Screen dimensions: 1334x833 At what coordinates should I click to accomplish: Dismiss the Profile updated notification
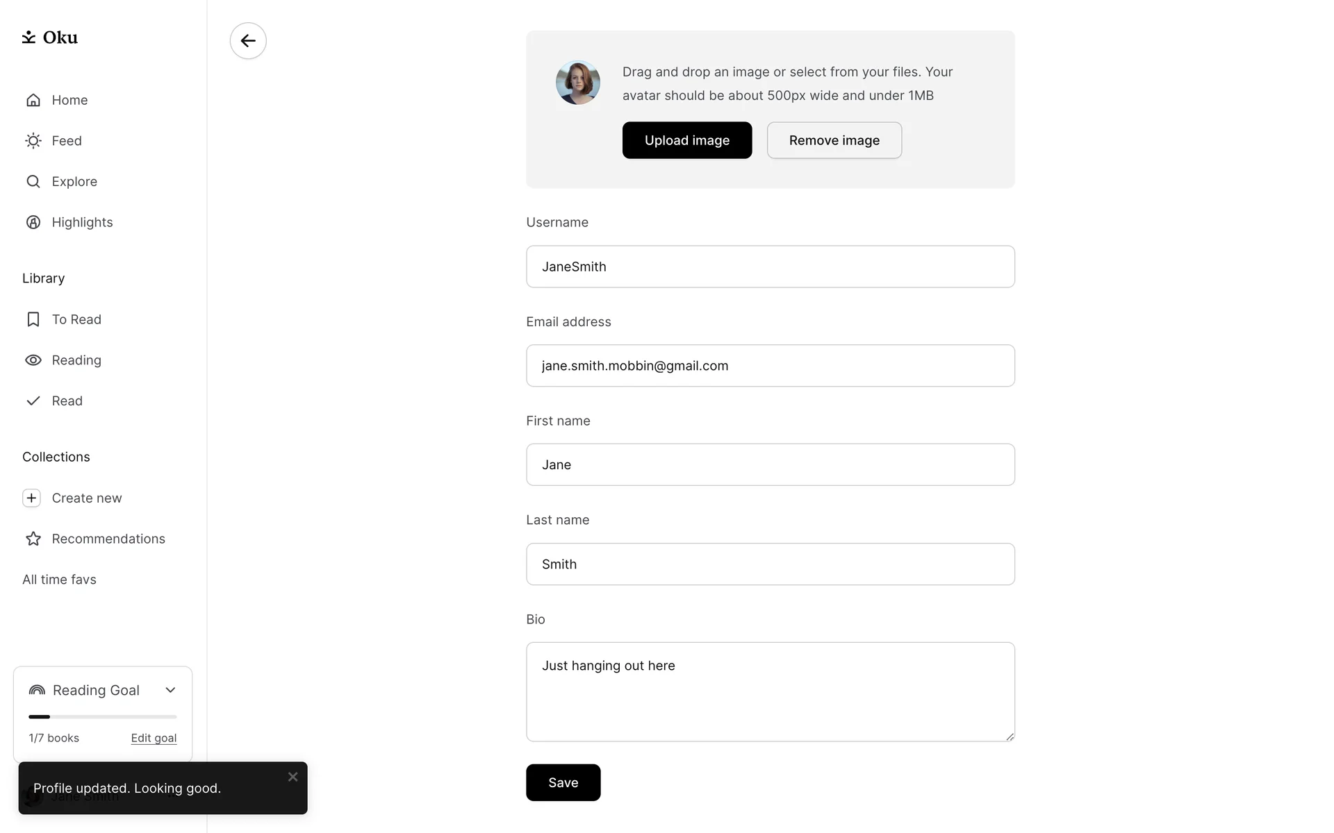click(293, 777)
